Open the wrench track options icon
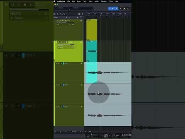185x139 pixels. pos(61,14)
